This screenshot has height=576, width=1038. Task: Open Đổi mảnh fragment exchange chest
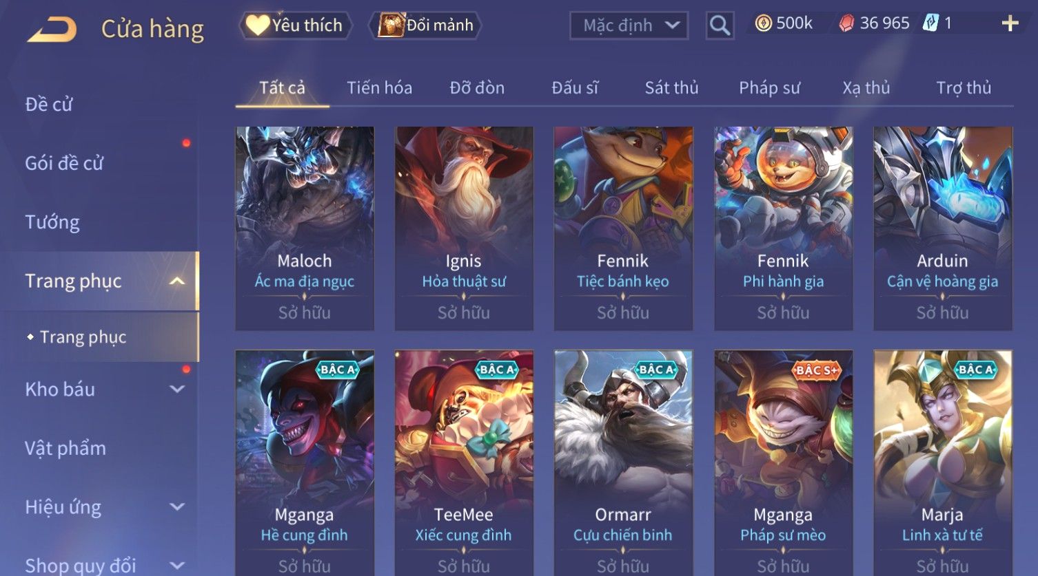coord(426,25)
